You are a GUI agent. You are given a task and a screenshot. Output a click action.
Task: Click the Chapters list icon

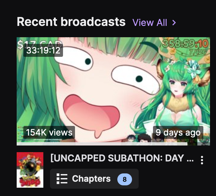click(62, 179)
